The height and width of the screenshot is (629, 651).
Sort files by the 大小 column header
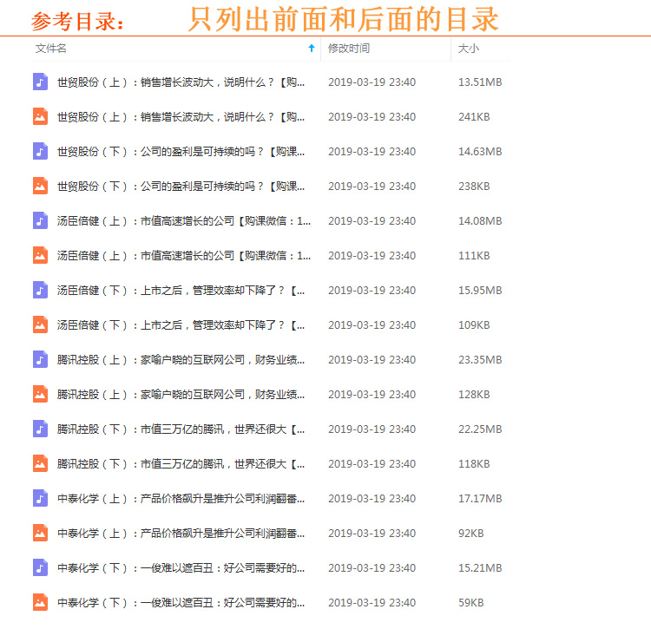click(469, 49)
